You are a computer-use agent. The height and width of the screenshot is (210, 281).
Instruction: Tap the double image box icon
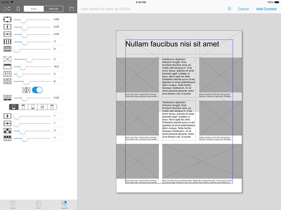point(7,81)
